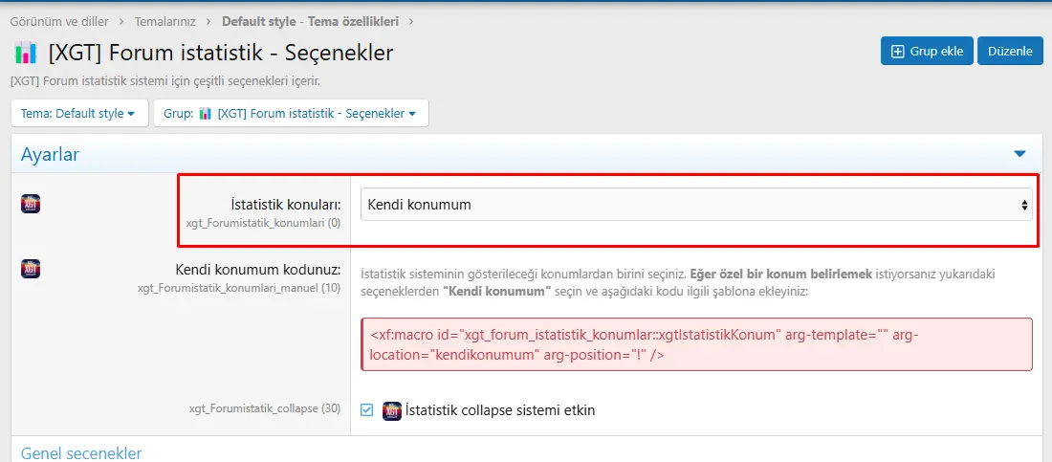
Task: Open the Görünüm ve diller breadcrumb link
Action: click(x=59, y=21)
